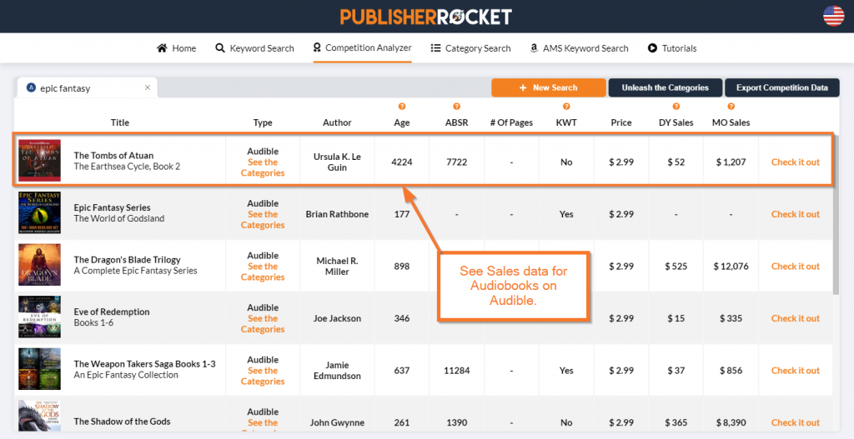Click The Tombs of Atuan cover thumbnail
This screenshot has height=439, width=854.
(x=39, y=161)
